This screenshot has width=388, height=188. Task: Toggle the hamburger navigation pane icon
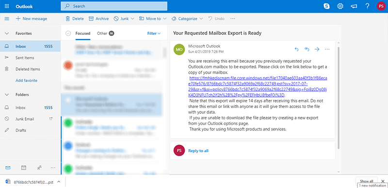[7, 19]
